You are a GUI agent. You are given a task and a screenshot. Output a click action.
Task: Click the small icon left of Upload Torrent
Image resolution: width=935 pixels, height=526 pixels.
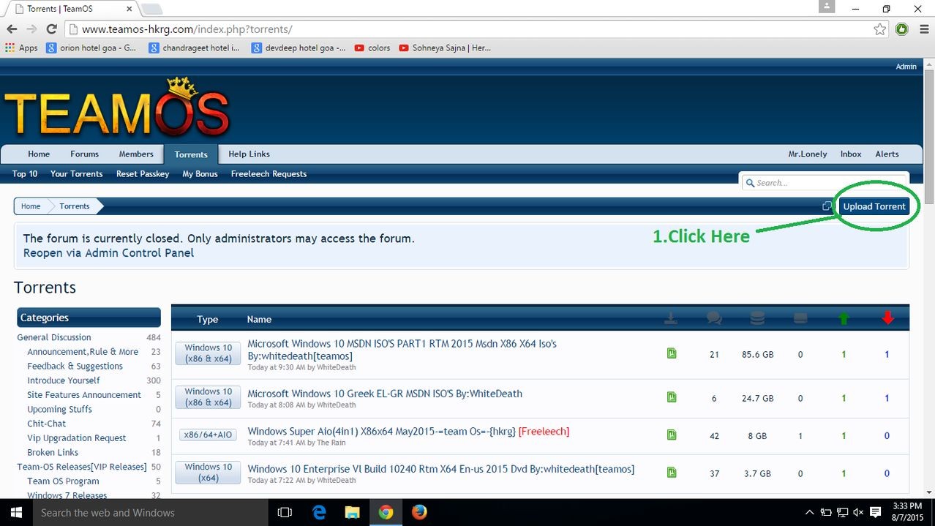pyautogui.click(x=827, y=206)
